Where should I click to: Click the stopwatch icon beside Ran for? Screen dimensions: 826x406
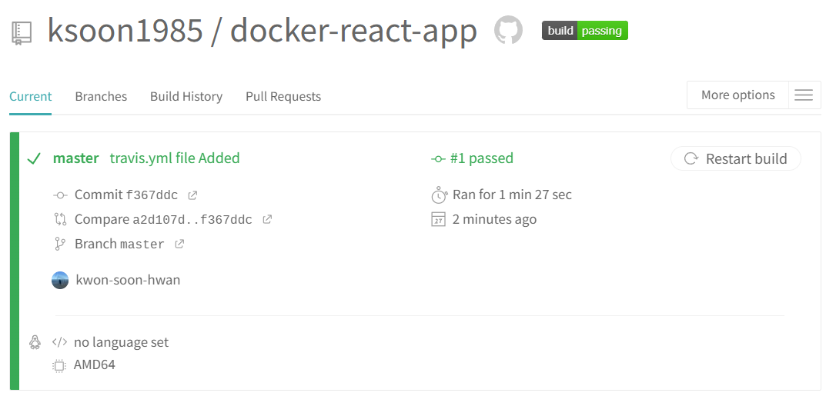pyautogui.click(x=439, y=195)
